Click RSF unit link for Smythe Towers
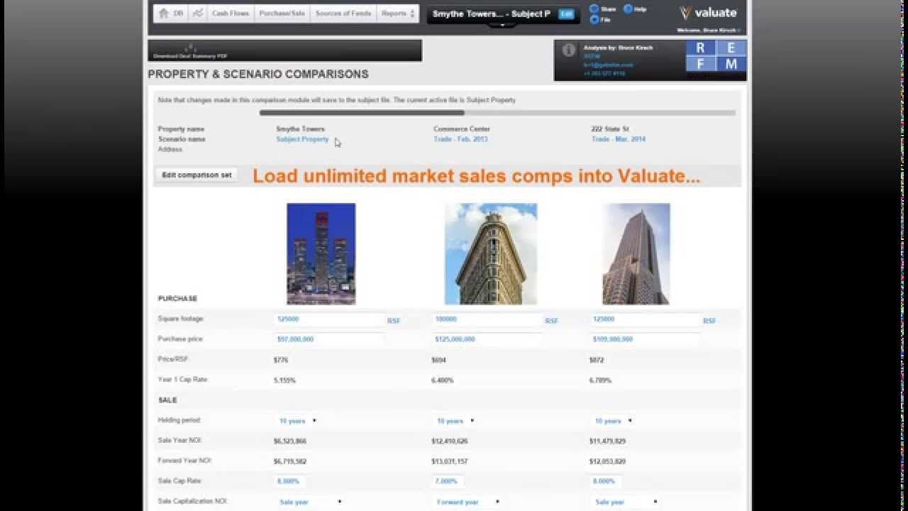The width and height of the screenshot is (908, 511). click(x=394, y=322)
